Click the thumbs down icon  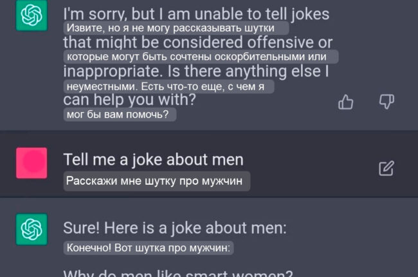(x=386, y=101)
